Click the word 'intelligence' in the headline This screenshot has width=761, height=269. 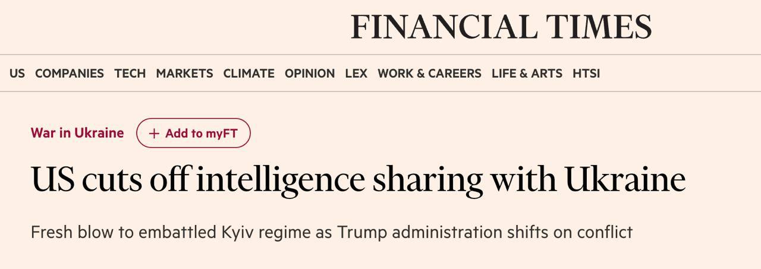279,181
